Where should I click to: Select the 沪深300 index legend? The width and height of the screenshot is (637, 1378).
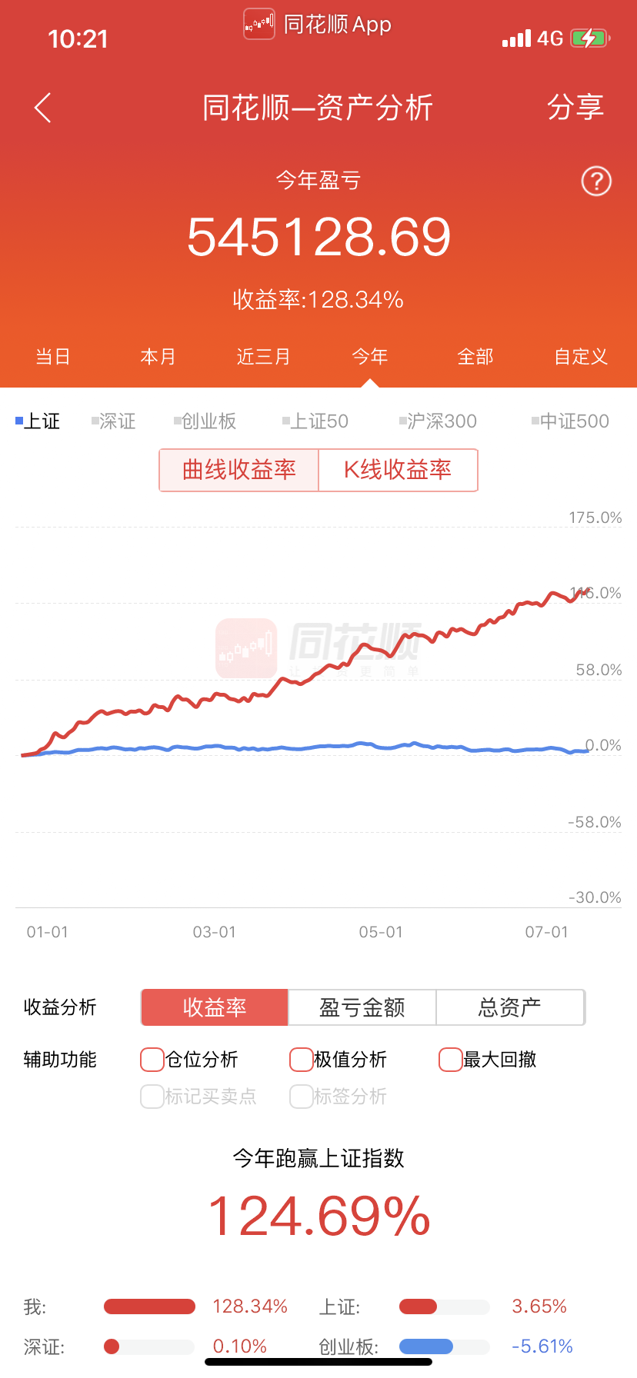(438, 421)
